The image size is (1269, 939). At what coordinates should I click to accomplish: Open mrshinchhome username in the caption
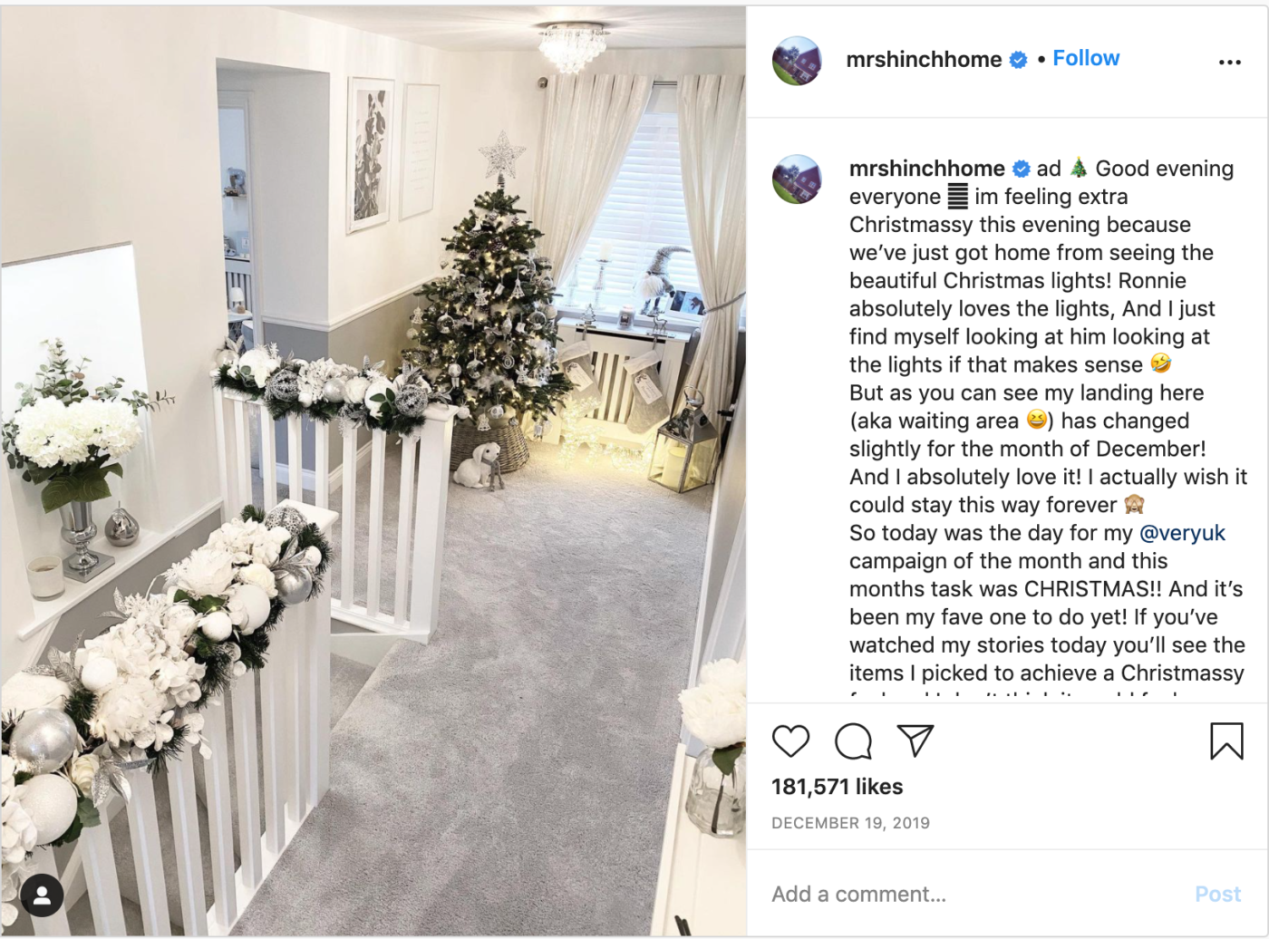(x=926, y=169)
